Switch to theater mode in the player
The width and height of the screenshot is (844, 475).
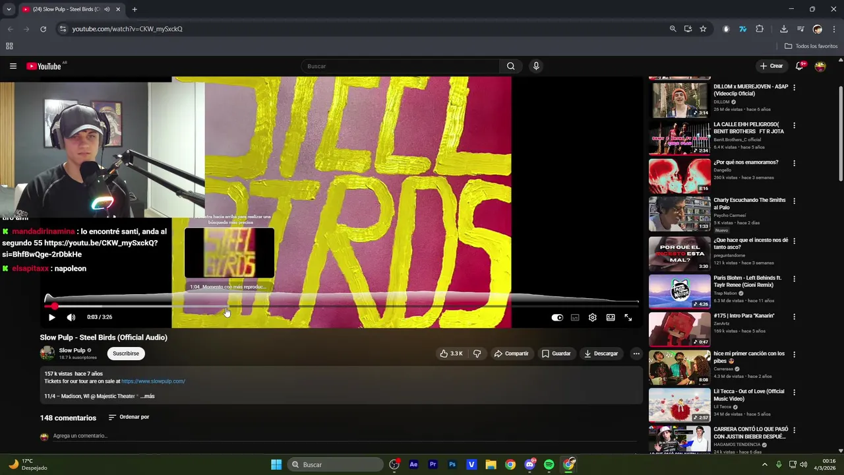(x=611, y=317)
